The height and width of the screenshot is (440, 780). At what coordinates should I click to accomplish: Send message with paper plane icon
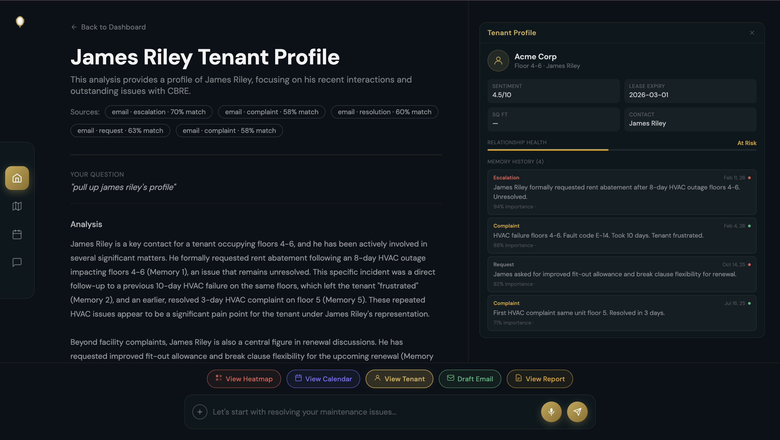click(577, 412)
